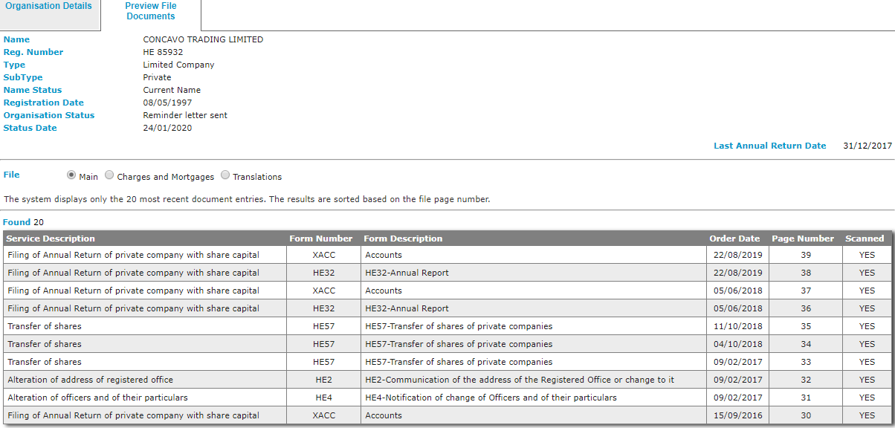Image resolution: width=895 pixels, height=428 pixels.
Task: Click the Page Number column header
Action: pos(803,239)
